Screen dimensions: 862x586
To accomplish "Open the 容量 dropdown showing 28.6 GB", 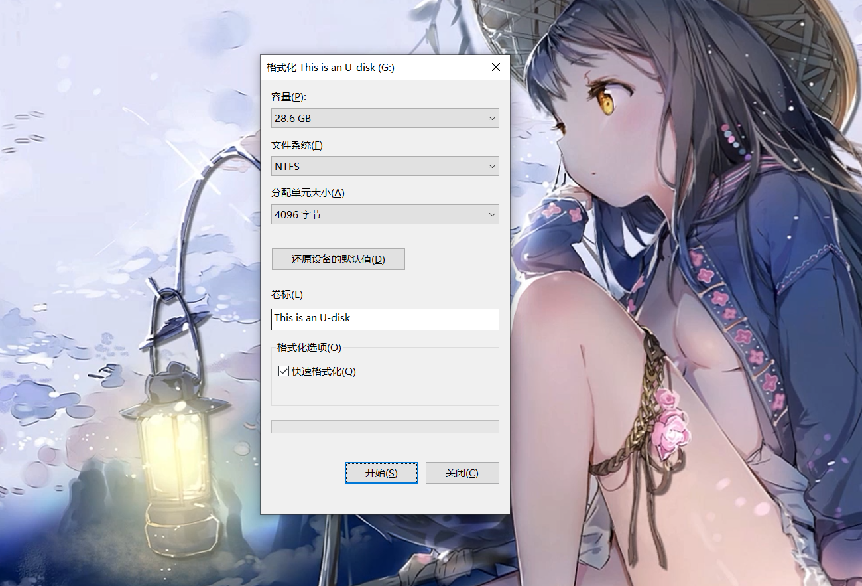I will point(385,118).
